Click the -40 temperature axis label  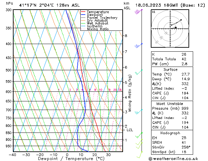tap(13, 155)
